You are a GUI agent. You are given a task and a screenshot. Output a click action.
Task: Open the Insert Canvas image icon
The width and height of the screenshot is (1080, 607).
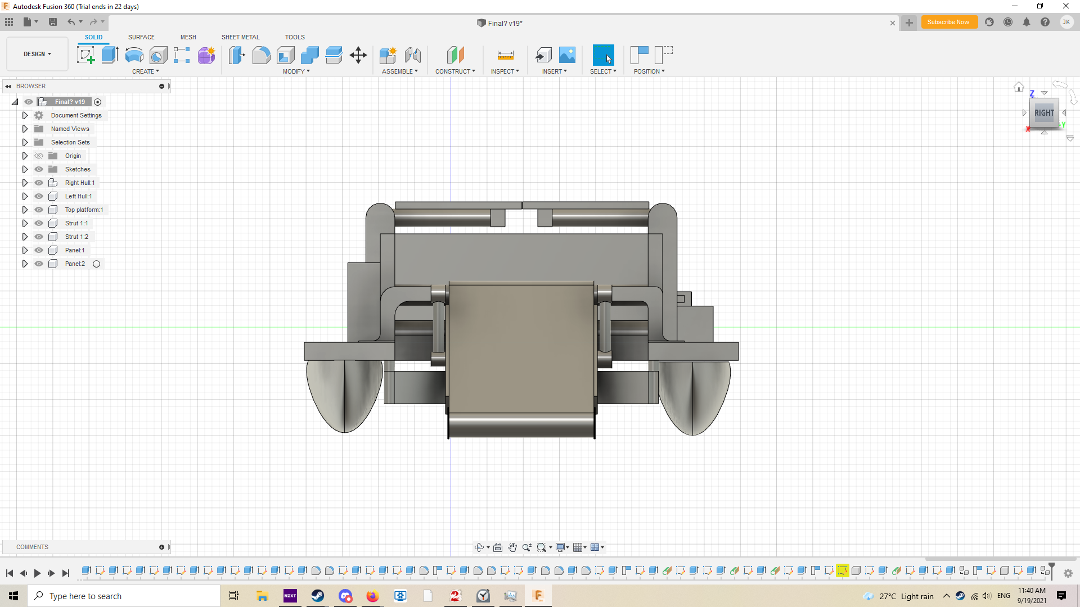tap(567, 55)
